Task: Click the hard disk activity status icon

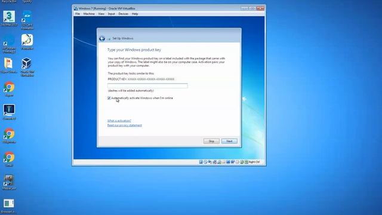Action: (x=201, y=162)
